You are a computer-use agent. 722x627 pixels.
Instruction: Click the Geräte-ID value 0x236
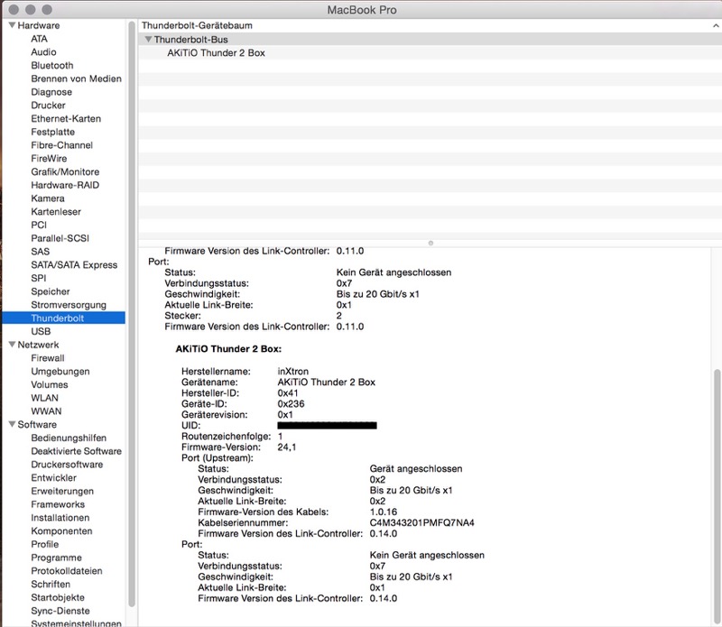click(291, 404)
